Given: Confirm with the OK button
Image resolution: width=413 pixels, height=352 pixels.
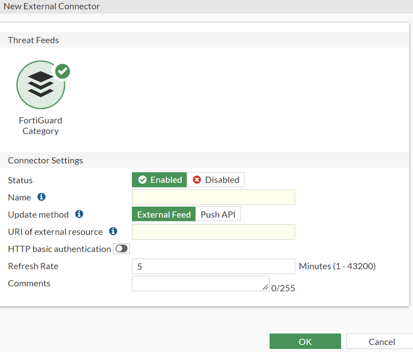Looking at the screenshot, I should point(305,341).
